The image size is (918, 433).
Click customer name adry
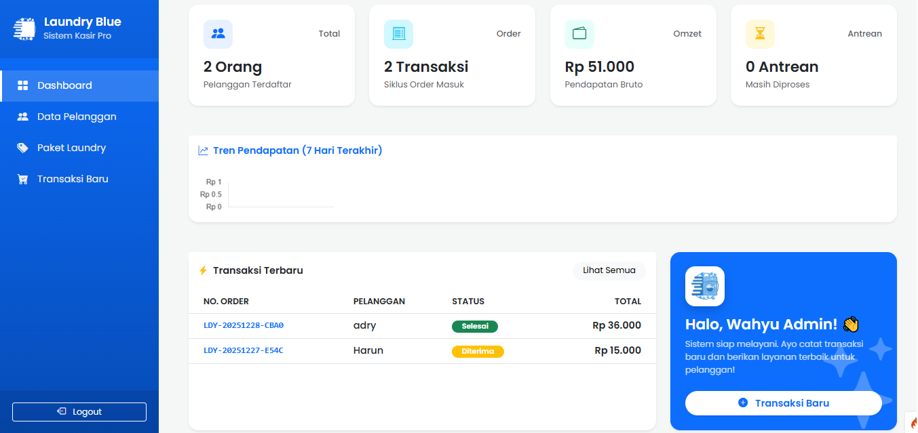point(365,325)
